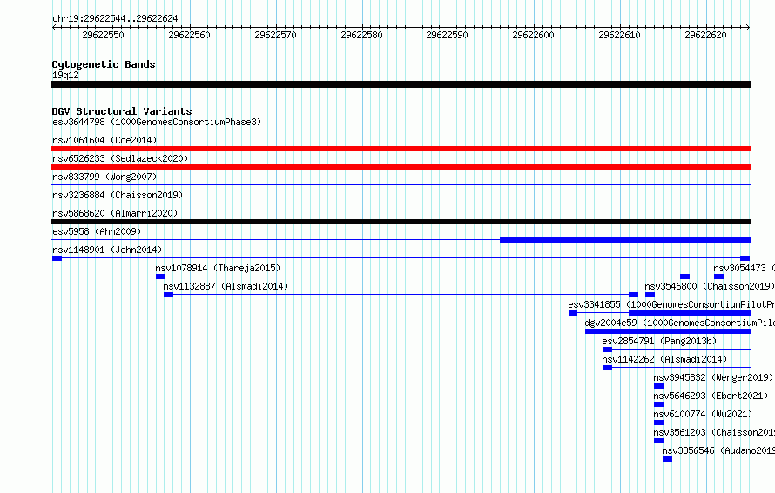The image size is (775, 493).
Task: Click the 19q12 band label
Action: pyautogui.click(x=65, y=75)
